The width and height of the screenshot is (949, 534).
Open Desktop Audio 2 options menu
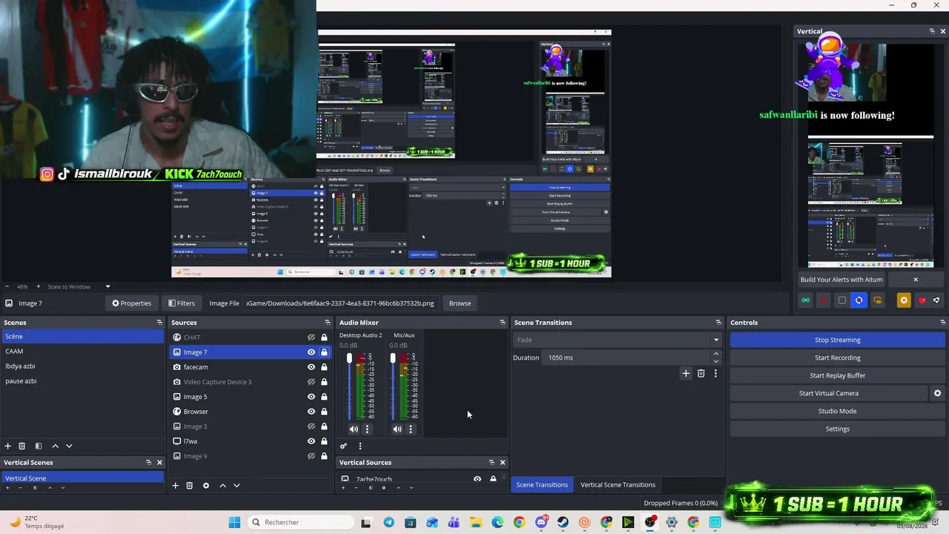pos(367,429)
